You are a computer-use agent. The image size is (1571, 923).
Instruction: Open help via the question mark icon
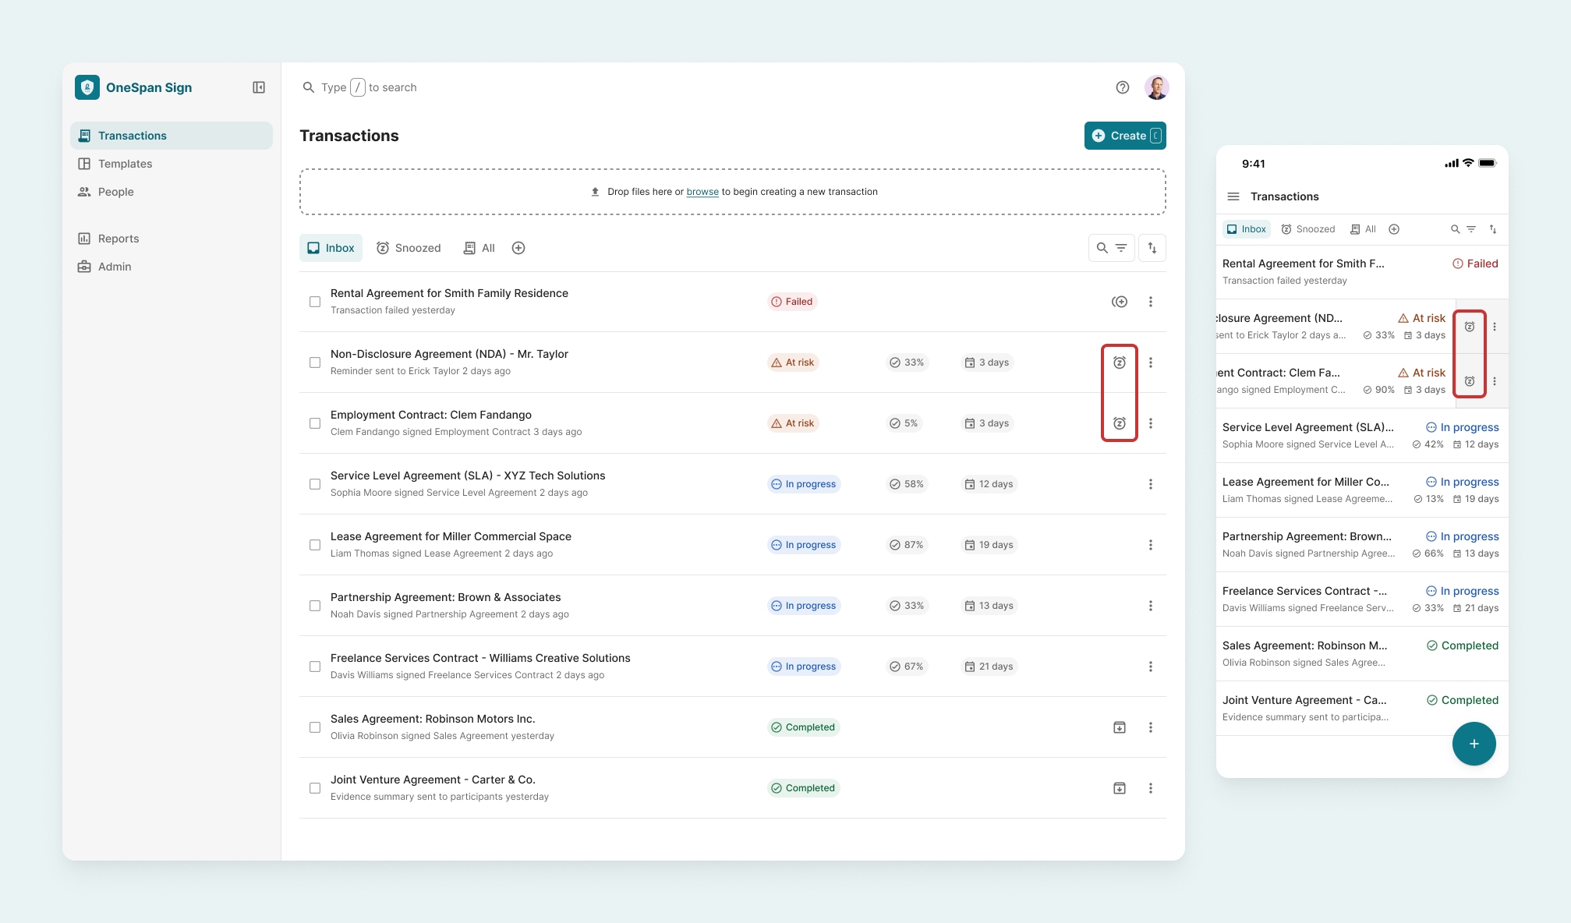[1123, 87]
